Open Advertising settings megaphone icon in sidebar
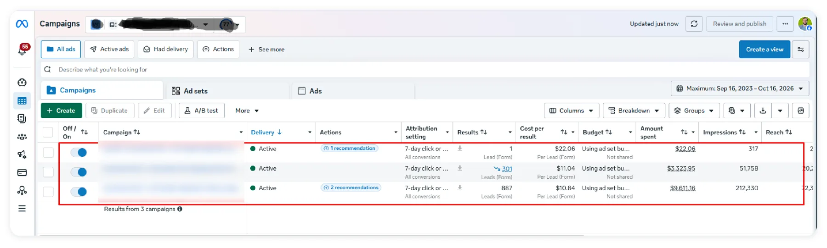Screen dimensions: 827x248 point(22,154)
